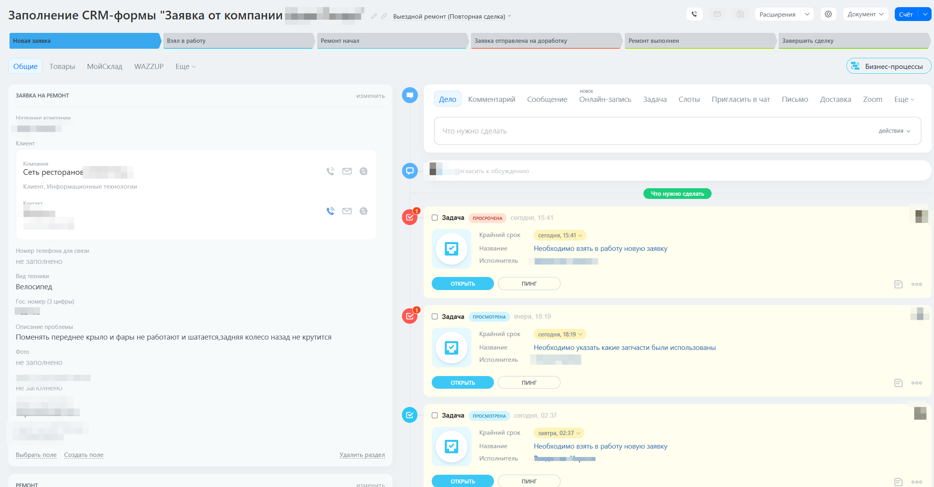Click Бизнес-процессы button
This screenshot has height=487, width=934.
[889, 66]
